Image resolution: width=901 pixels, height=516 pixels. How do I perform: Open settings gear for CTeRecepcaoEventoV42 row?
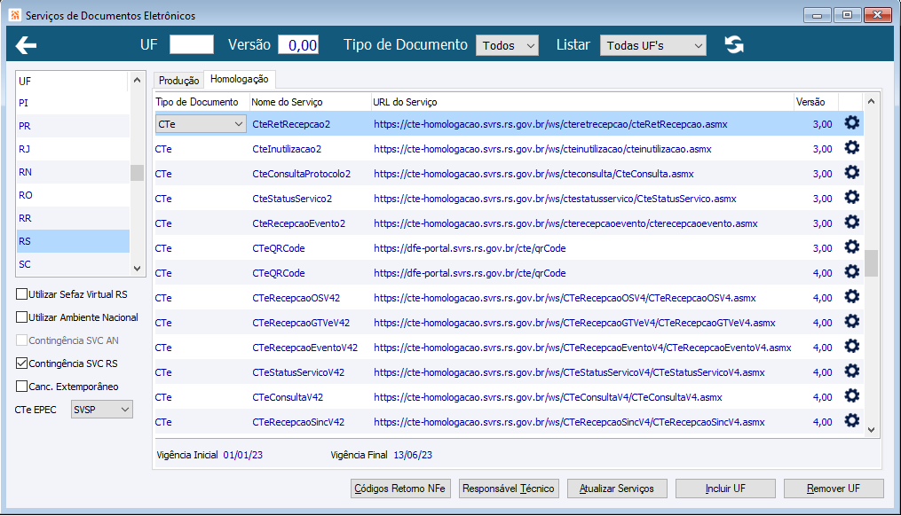click(851, 346)
